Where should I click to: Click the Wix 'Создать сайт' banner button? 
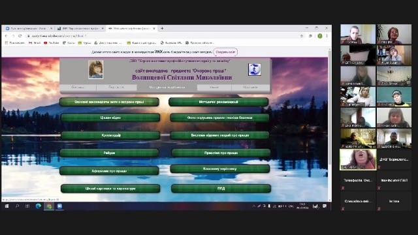coord(225,52)
